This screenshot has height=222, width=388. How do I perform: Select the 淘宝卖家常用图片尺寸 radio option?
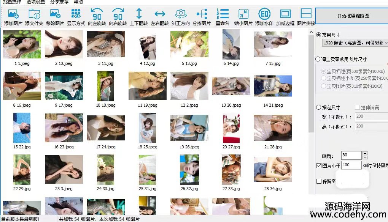click(318, 59)
